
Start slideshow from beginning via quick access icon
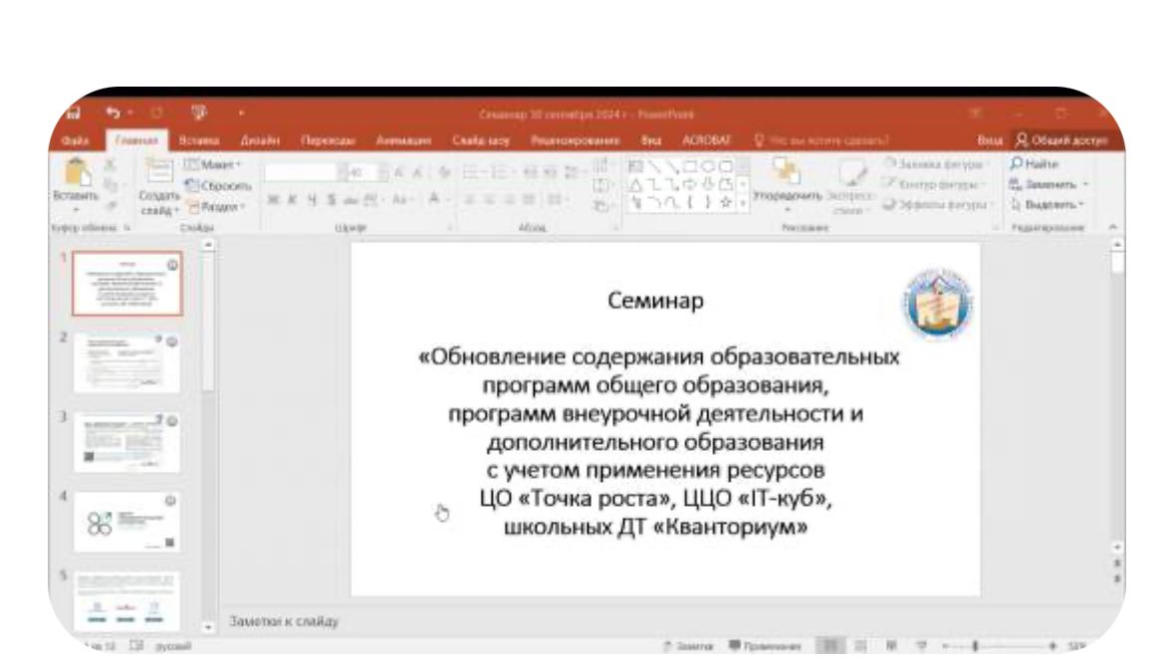click(x=198, y=113)
